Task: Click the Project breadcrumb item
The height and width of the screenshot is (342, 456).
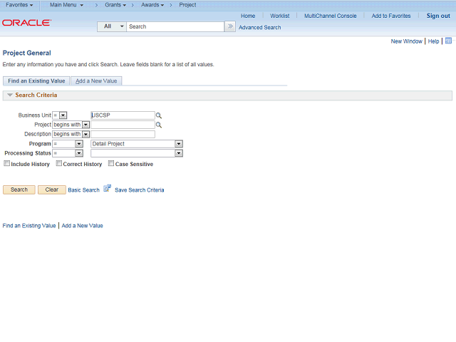Action: click(x=187, y=5)
